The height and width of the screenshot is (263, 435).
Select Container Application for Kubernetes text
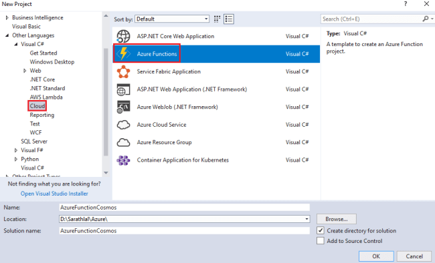183,160
